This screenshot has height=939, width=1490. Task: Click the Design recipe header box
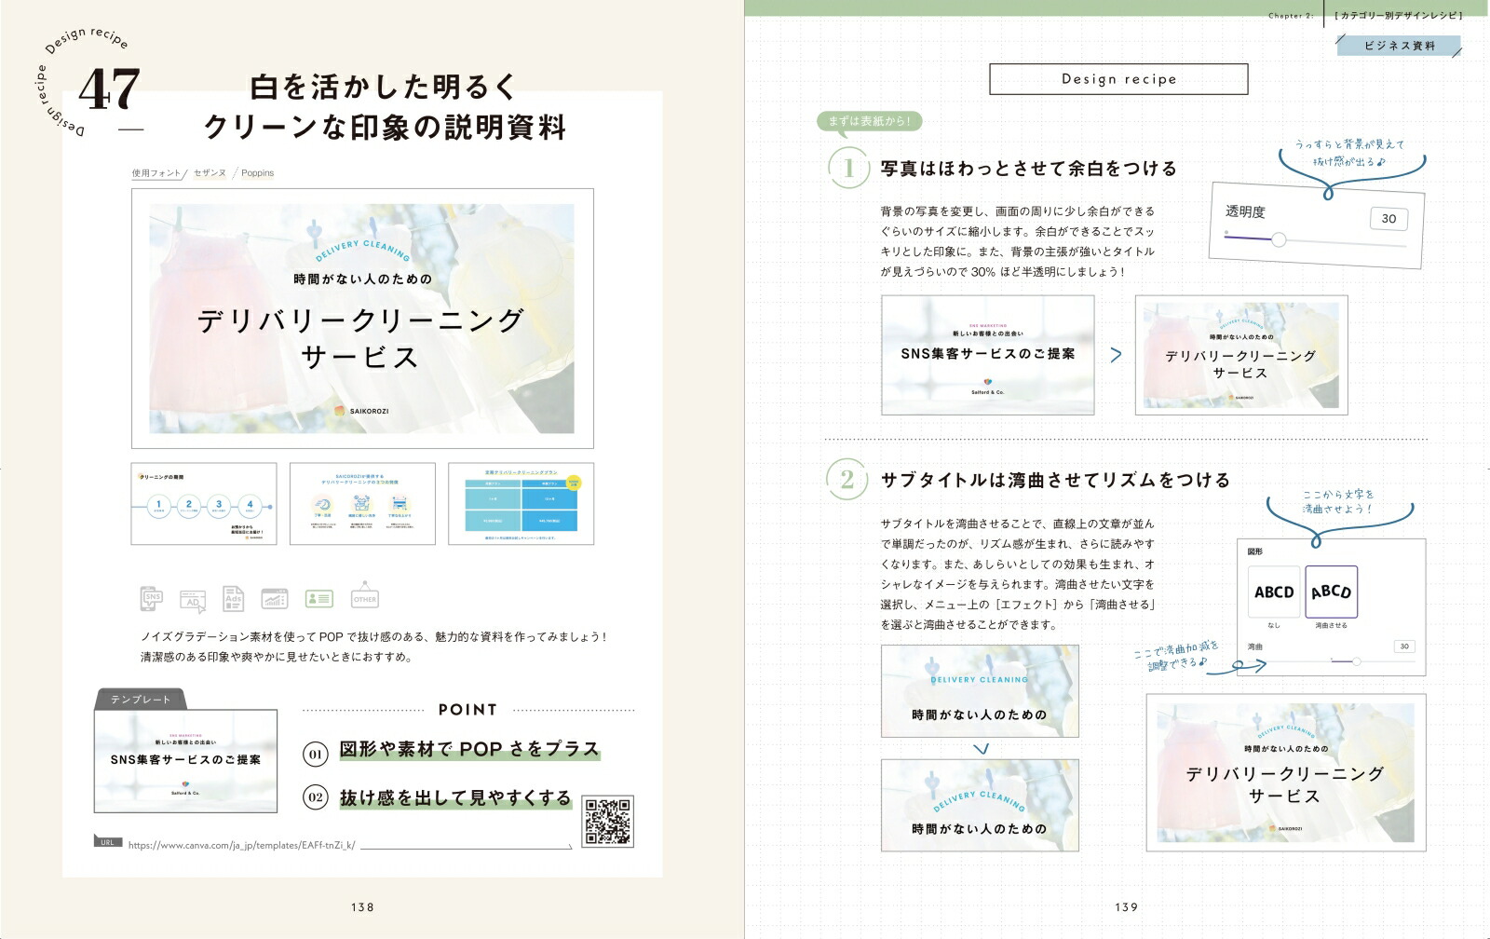click(1119, 79)
